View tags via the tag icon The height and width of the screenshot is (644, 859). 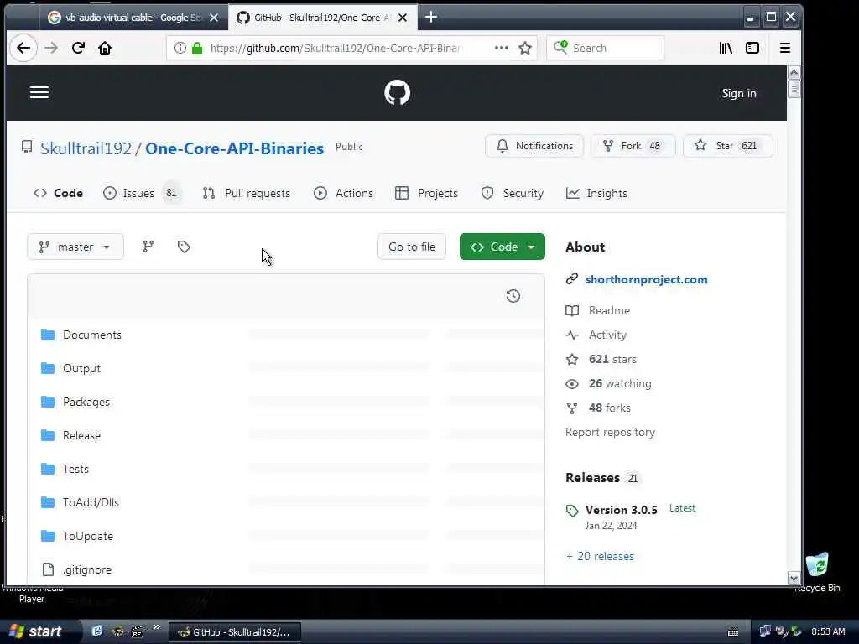pos(184,247)
